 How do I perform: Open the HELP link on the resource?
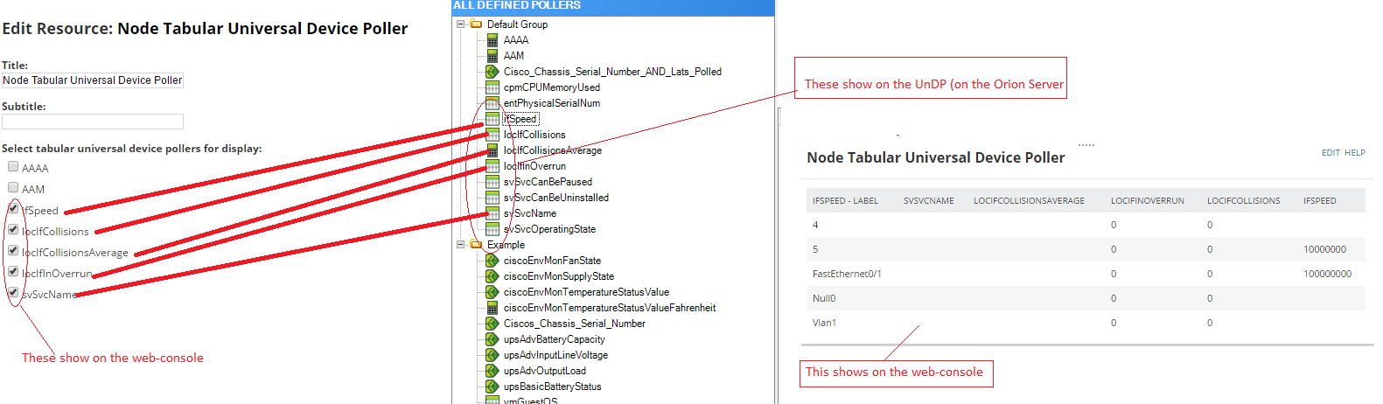[1355, 152]
